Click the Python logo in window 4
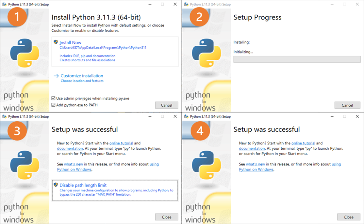 point(207,165)
